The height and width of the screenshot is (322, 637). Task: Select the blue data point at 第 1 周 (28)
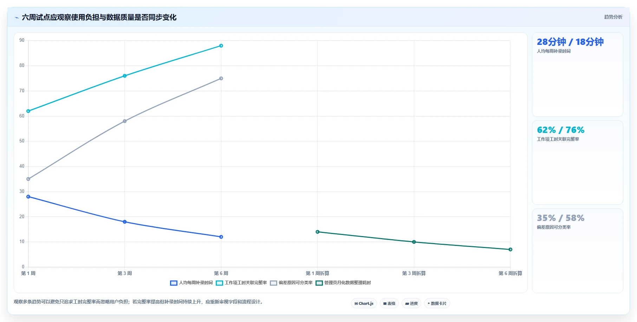(x=28, y=196)
